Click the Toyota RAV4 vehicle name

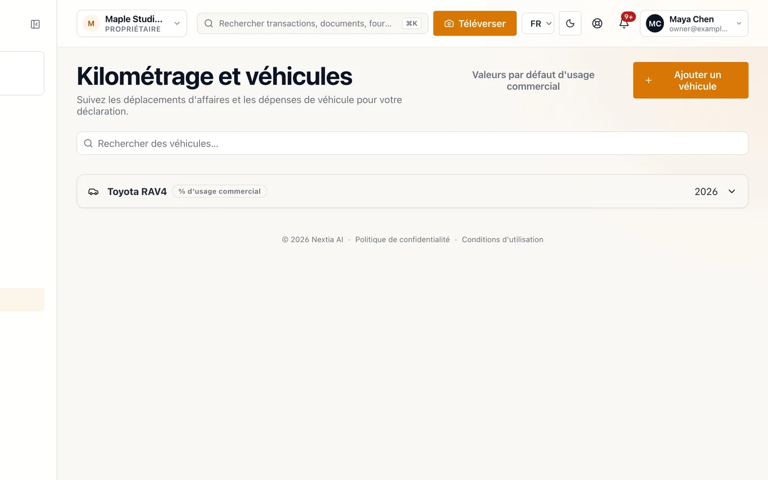coord(137,191)
